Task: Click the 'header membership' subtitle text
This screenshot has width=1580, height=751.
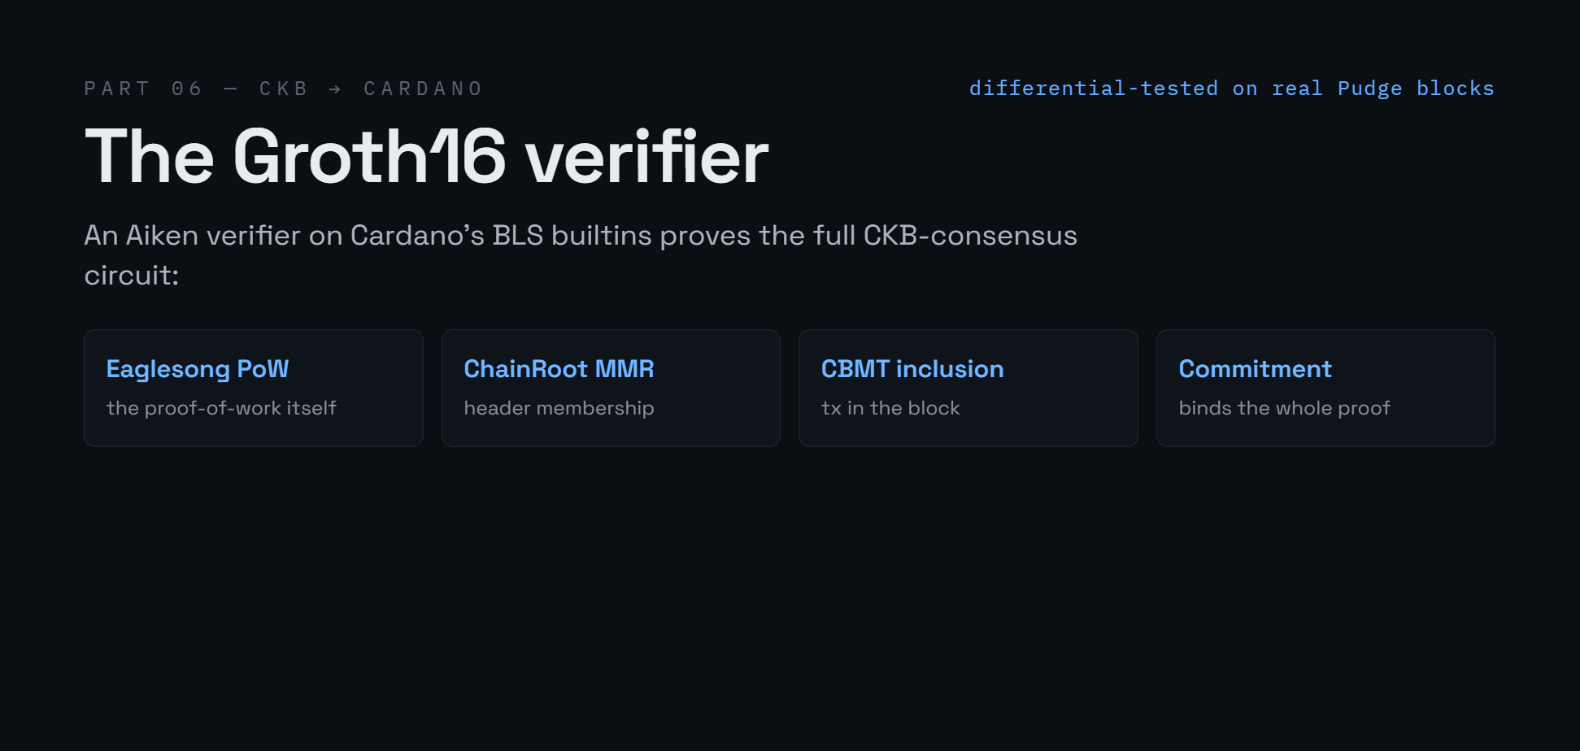Action: [559, 408]
